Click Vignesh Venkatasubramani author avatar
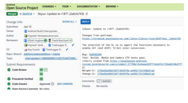This screenshot has width=188, height=103. pyautogui.click(x=26, y=36)
